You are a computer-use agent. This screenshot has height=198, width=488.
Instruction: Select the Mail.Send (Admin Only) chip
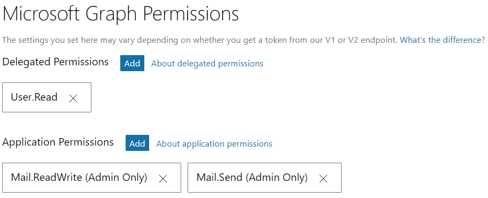(x=265, y=178)
